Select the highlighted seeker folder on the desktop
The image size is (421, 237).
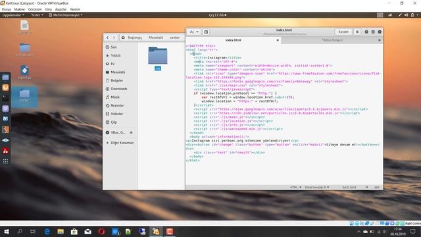coord(24,96)
